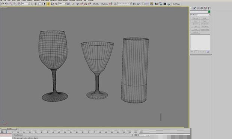The image size is (232, 139).
Task: Toggle the Pin Stack button
Action: click(x=192, y=52)
